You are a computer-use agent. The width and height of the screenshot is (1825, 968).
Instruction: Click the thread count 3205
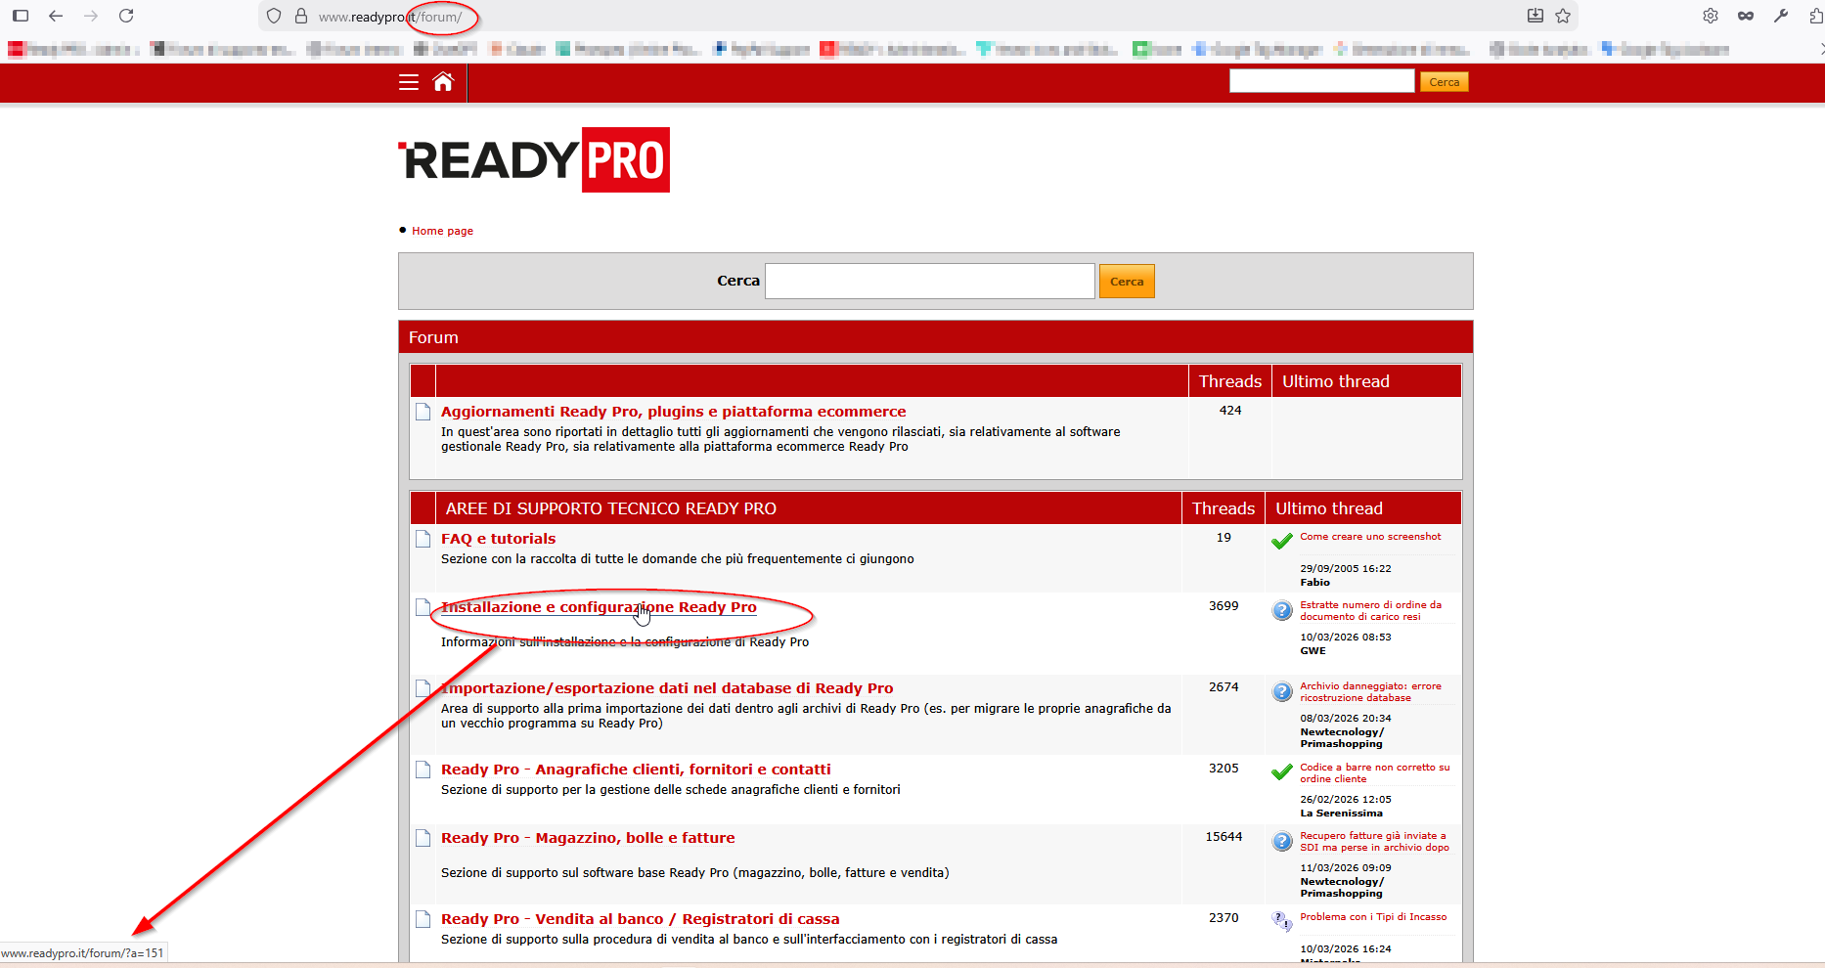1224,769
